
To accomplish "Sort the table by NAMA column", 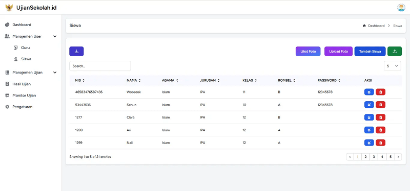I will tap(134, 81).
